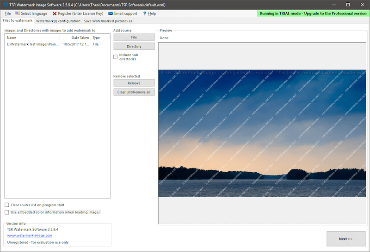Click the language flag icon
Screen dimensions: 370x252
coord(17,13)
